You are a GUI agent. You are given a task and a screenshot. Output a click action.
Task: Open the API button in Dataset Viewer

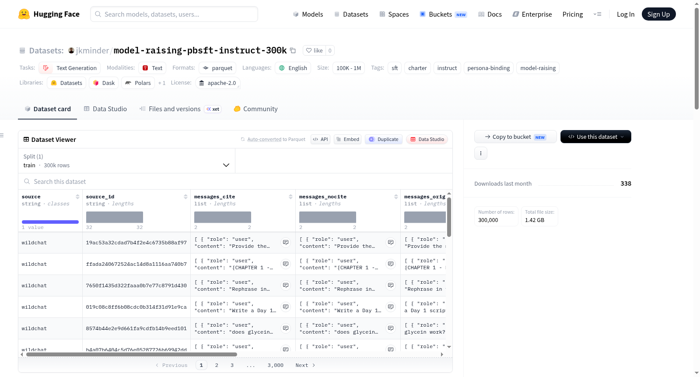pos(320,139)
